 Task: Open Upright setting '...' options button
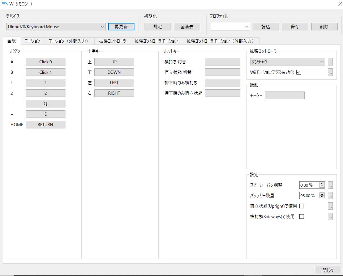[x=330, y=206]
